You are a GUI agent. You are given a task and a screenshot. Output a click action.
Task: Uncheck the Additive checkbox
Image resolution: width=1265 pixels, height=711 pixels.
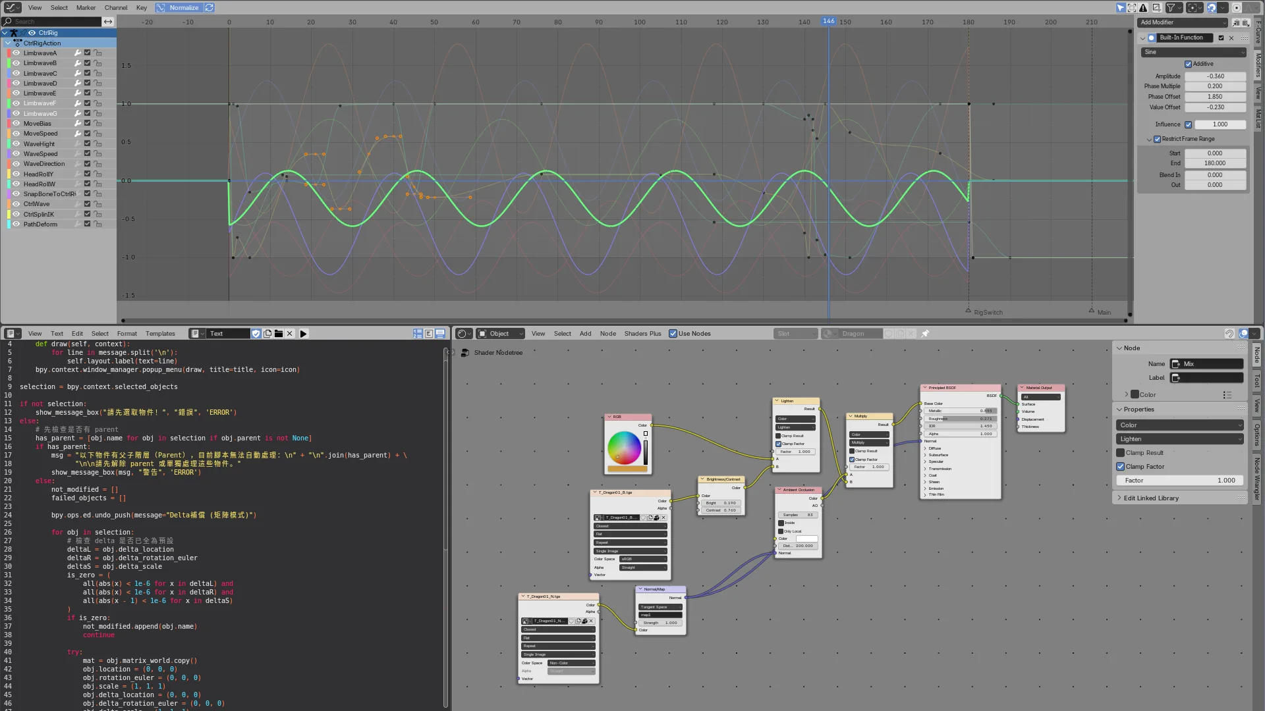1188,64
